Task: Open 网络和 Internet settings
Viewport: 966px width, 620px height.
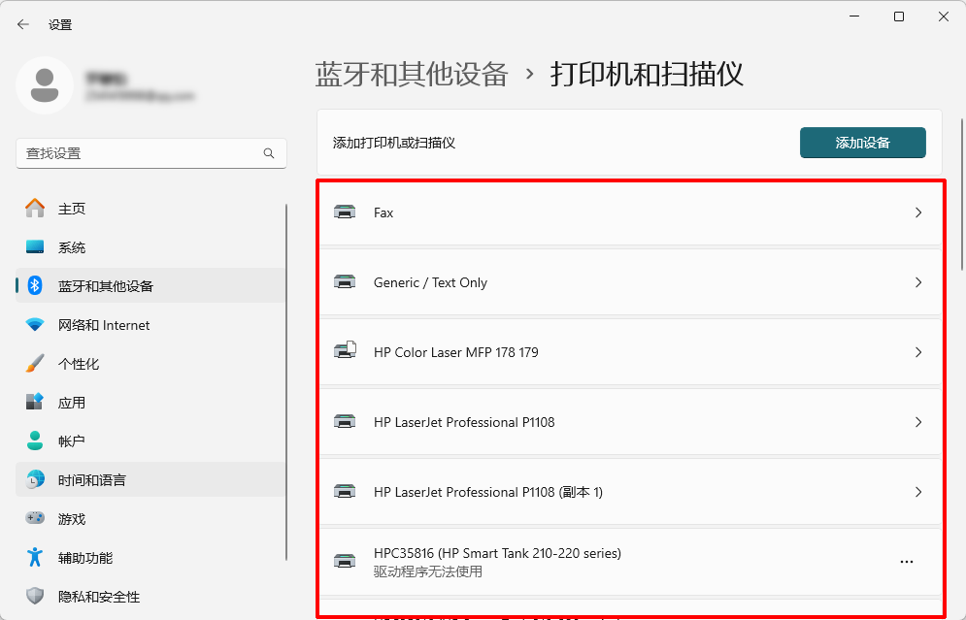Action: coord(150,324)
